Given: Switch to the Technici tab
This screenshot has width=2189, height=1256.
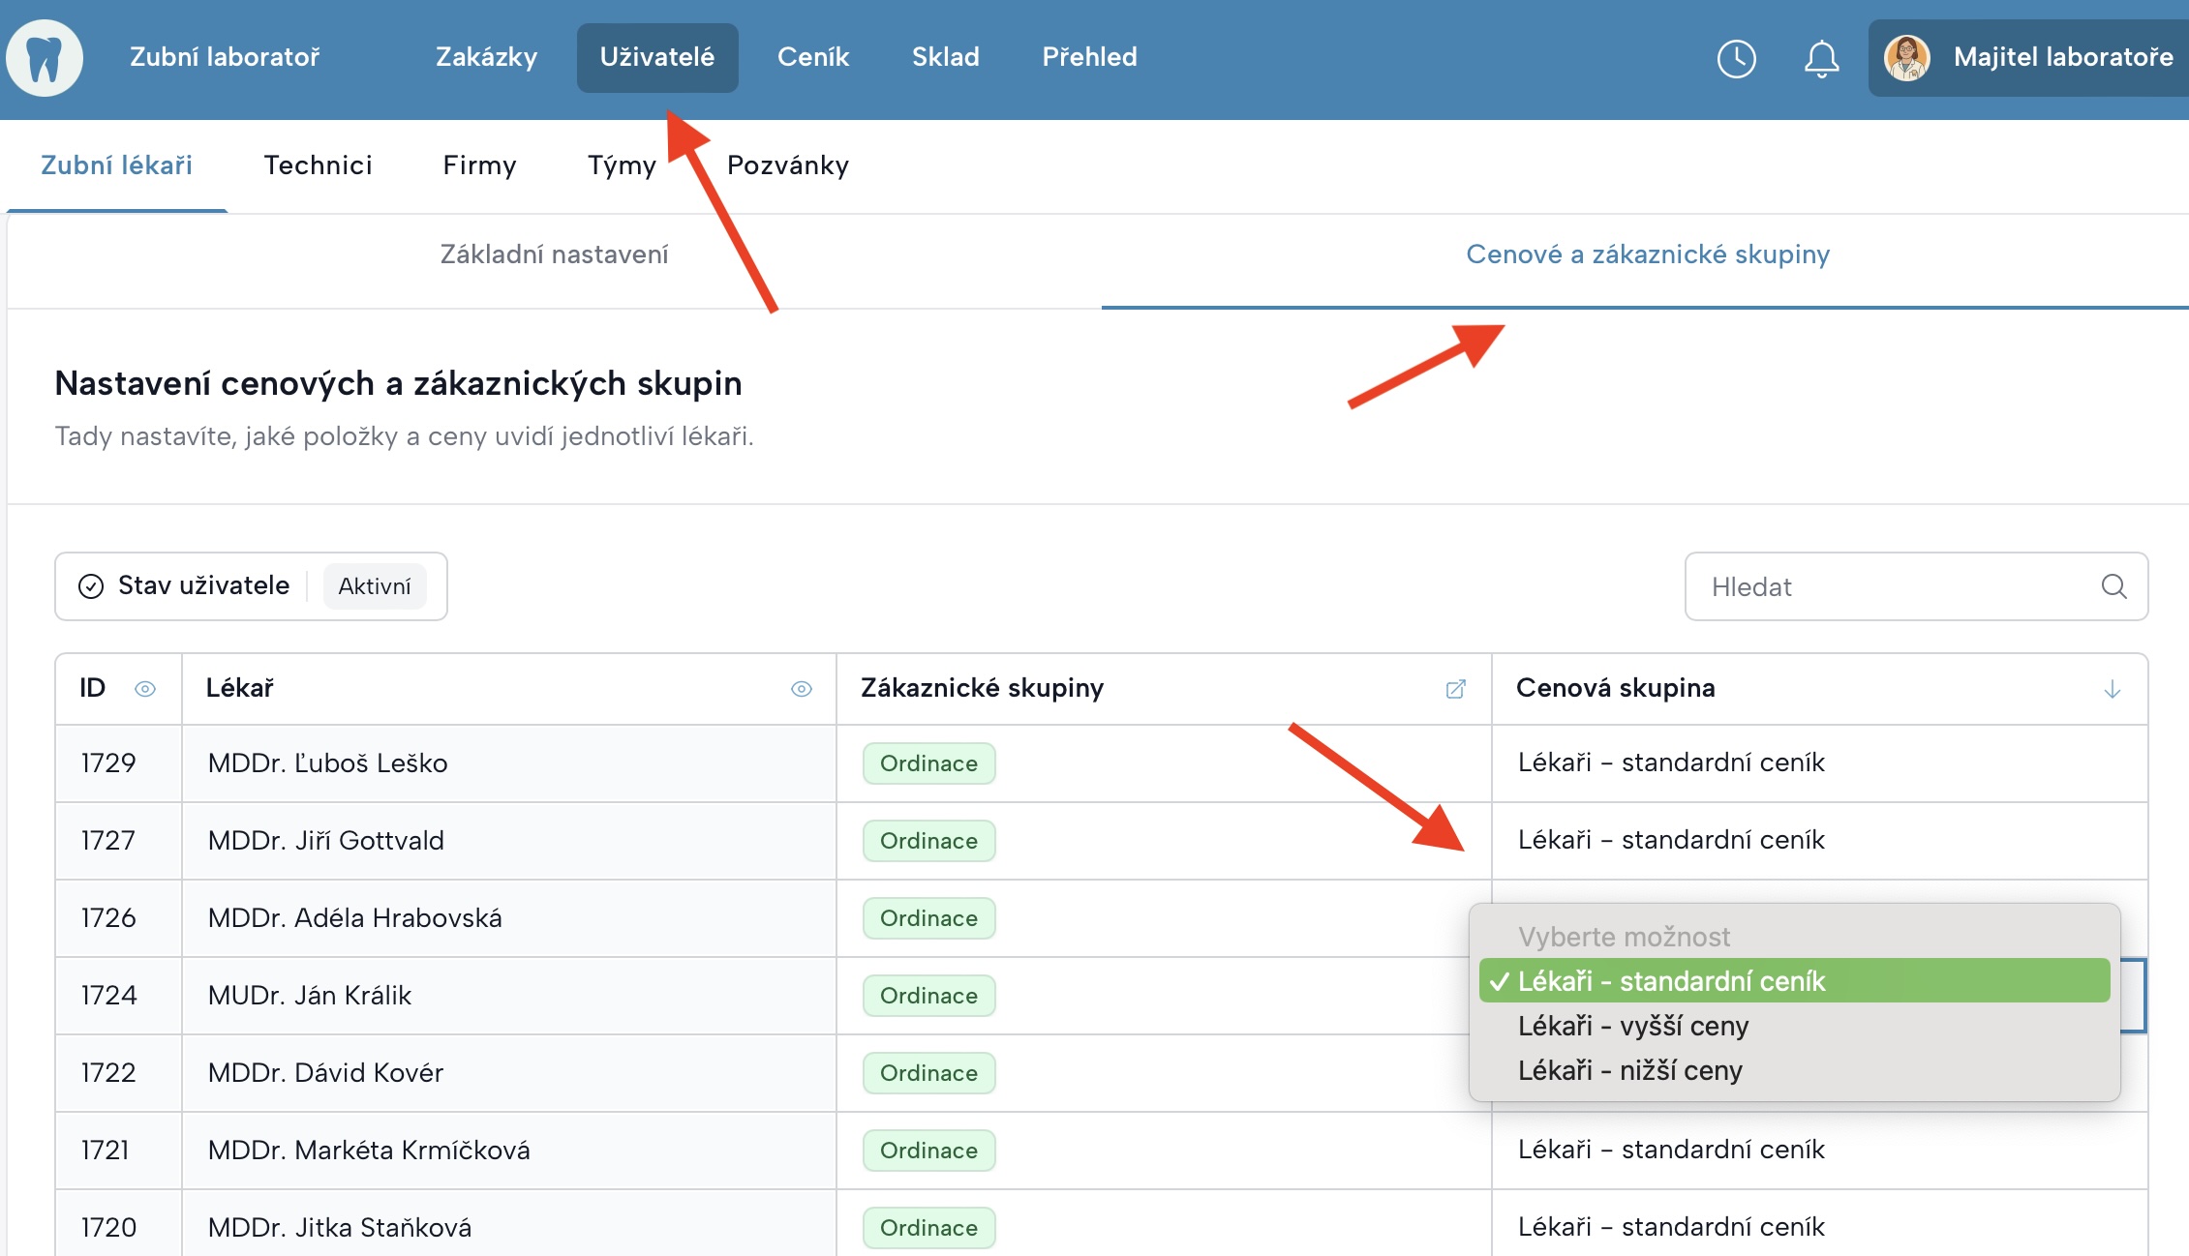Looking at the screenshot, I should [x=318, y=165].
